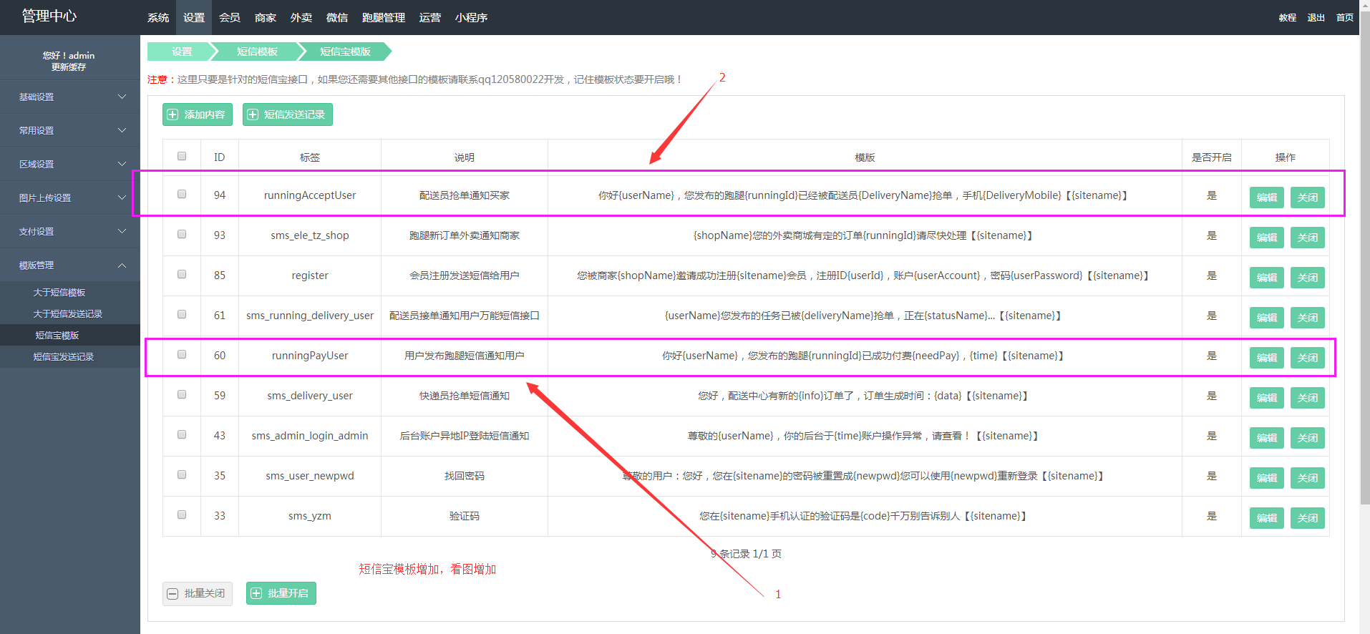The image size is (1370, 634).
Task: Edit the sms_ele_tz_shop template
Action: coord(1267,238)
